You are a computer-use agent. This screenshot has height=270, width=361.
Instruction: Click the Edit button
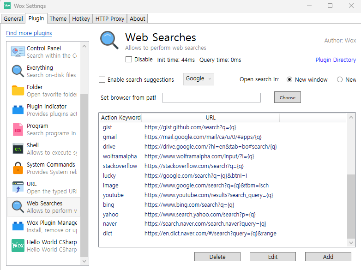(x=273, y=257)
